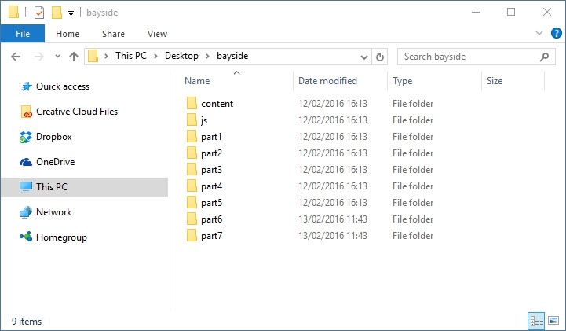
Task: Click the Properties icon in quick access toolbar
Action: [x=38, y=13]
